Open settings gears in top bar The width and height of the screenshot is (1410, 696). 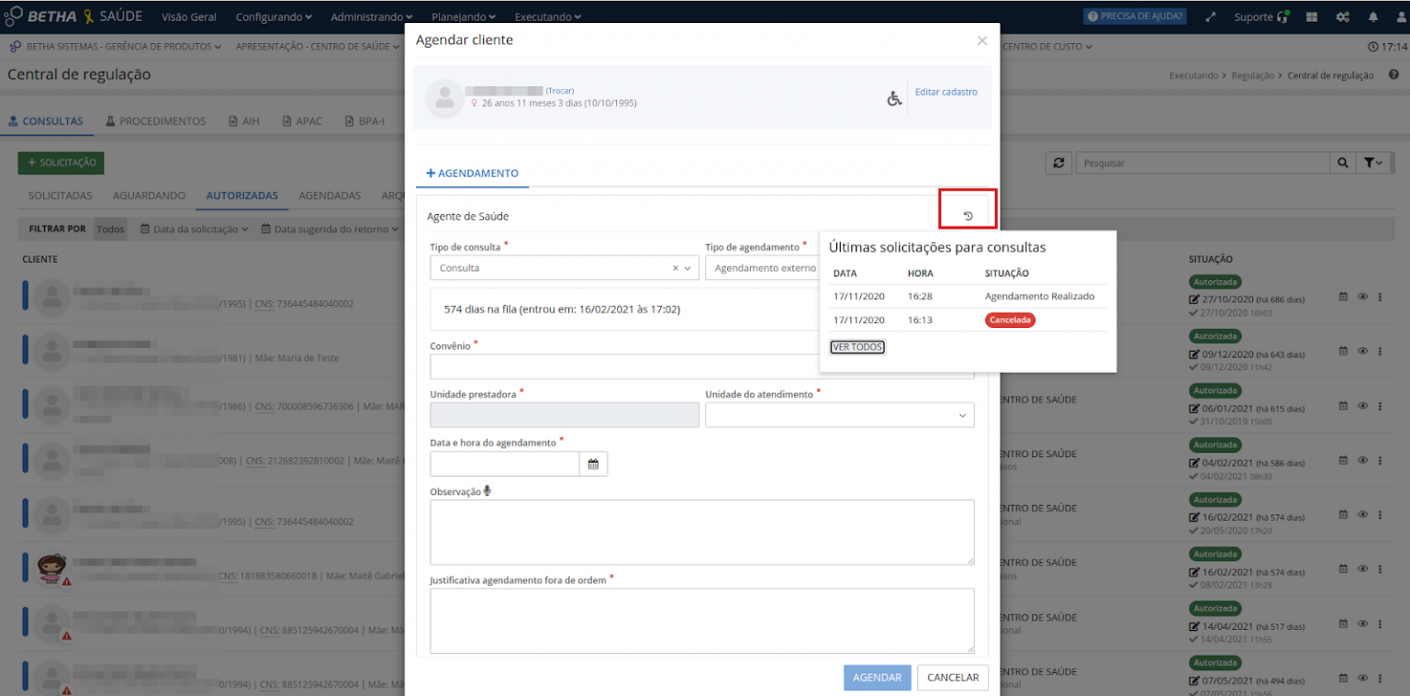coord(1343,17)
